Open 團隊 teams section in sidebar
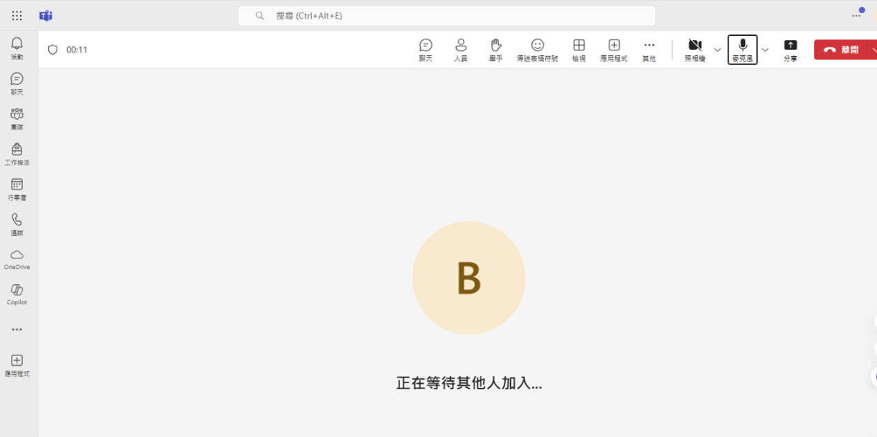The image size is (877, 437). coord(17,118)
